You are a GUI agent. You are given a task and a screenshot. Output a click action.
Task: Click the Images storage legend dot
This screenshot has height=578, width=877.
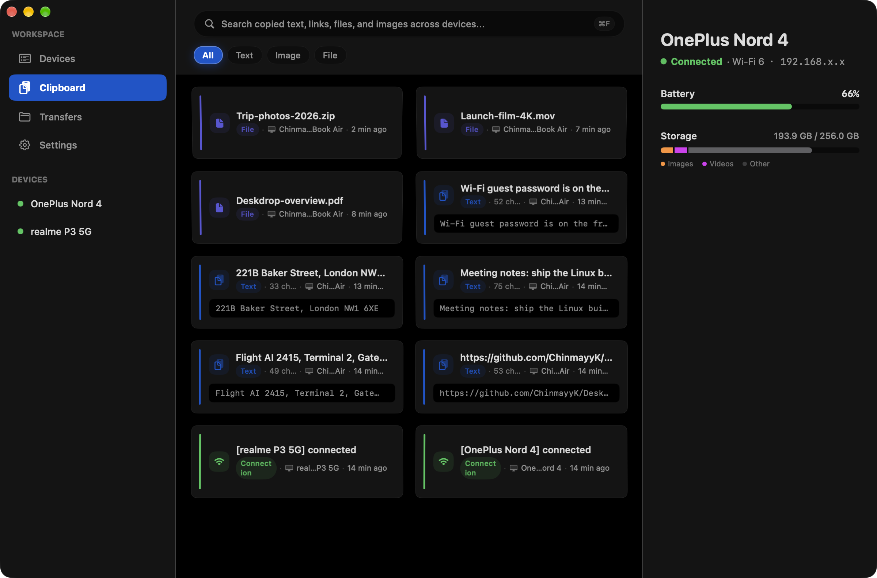[663, 164]
